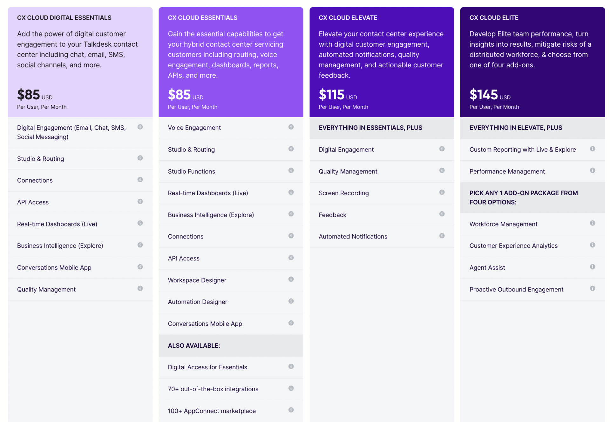
Task: Click the $85 price on Digital Essentials
Action: (29, 95)
